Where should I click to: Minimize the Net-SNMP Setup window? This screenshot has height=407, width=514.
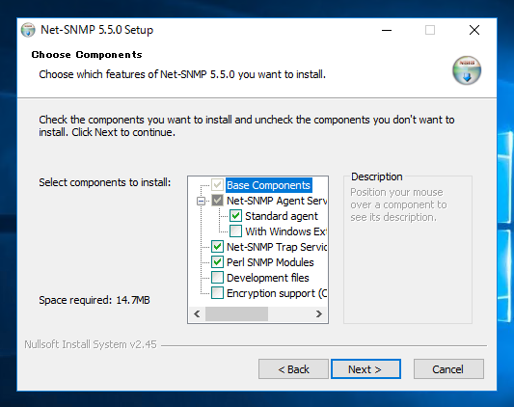387,30
